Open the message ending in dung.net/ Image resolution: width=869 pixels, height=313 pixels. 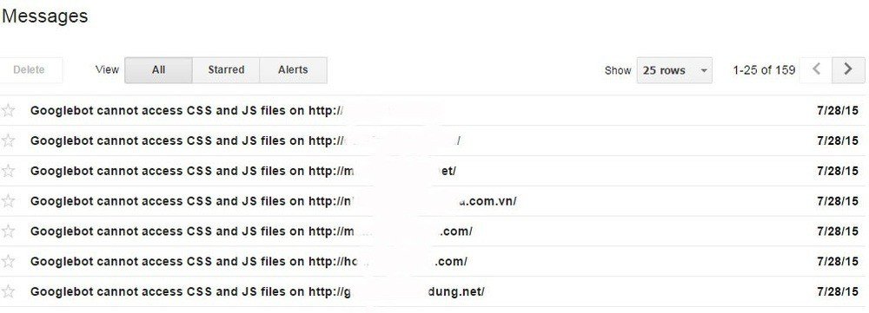coord(257,291)
